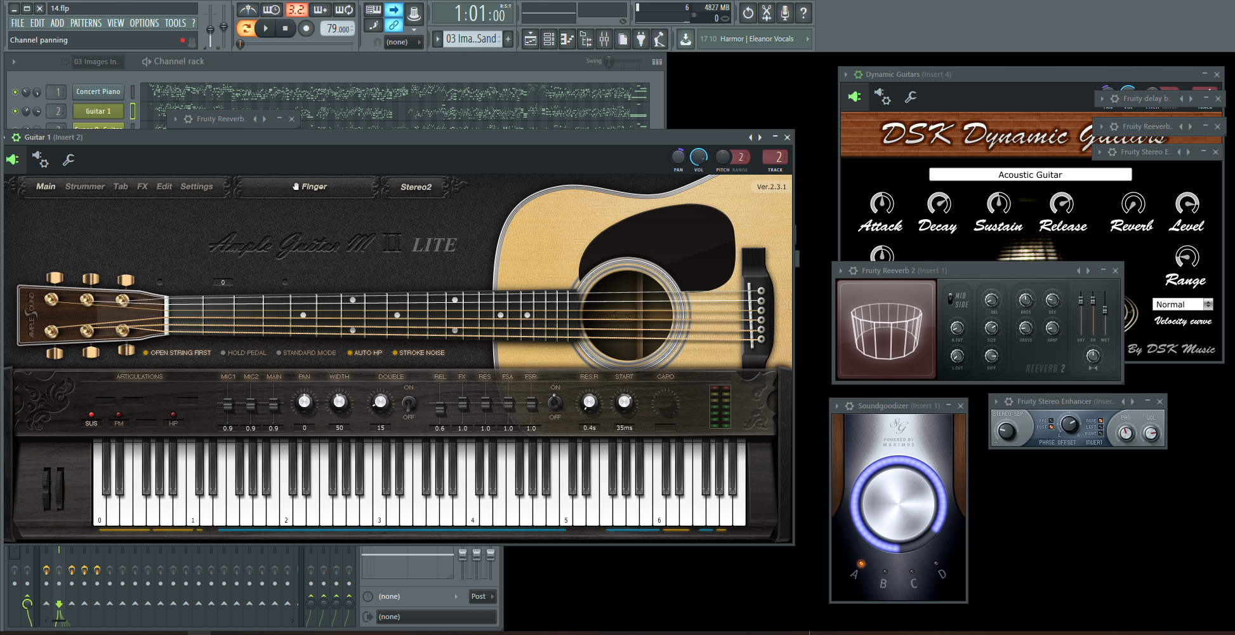
Task: Open the snap (none) dropdown selector
Action: point(404,43)
